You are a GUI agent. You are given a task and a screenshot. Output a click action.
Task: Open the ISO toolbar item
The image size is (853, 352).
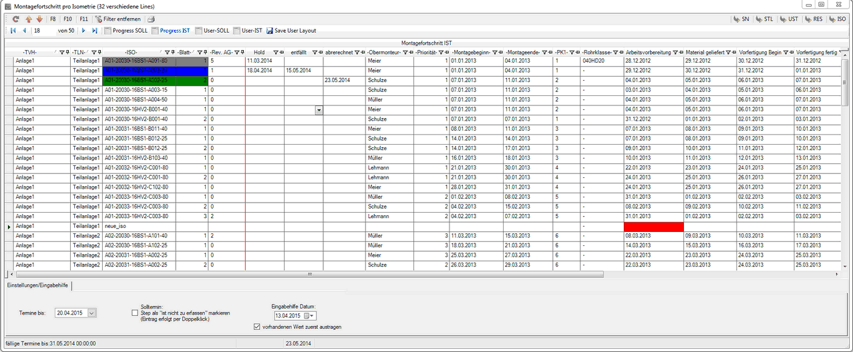tap(837, 19)
